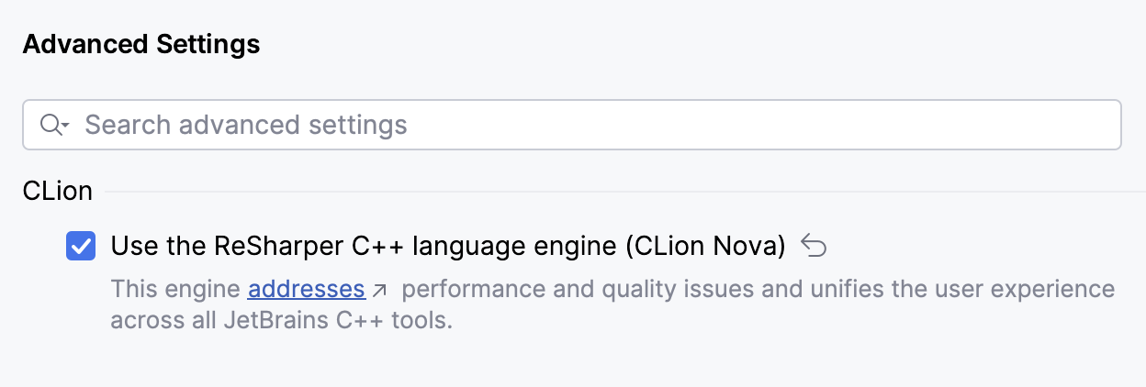Click the external link arrow beside "addresses"
1146x387 pixels.
point(379,291)
